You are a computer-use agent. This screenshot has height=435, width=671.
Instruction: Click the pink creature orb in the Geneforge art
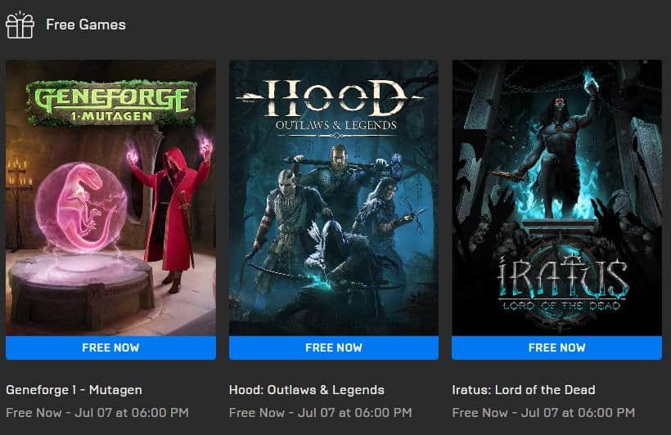pyautogui.click(x=80, y=207)
